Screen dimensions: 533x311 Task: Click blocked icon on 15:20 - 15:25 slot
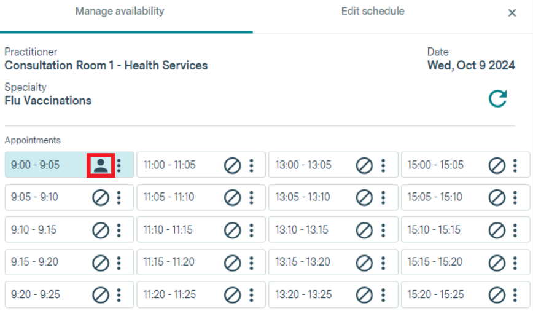click(497, 294)
